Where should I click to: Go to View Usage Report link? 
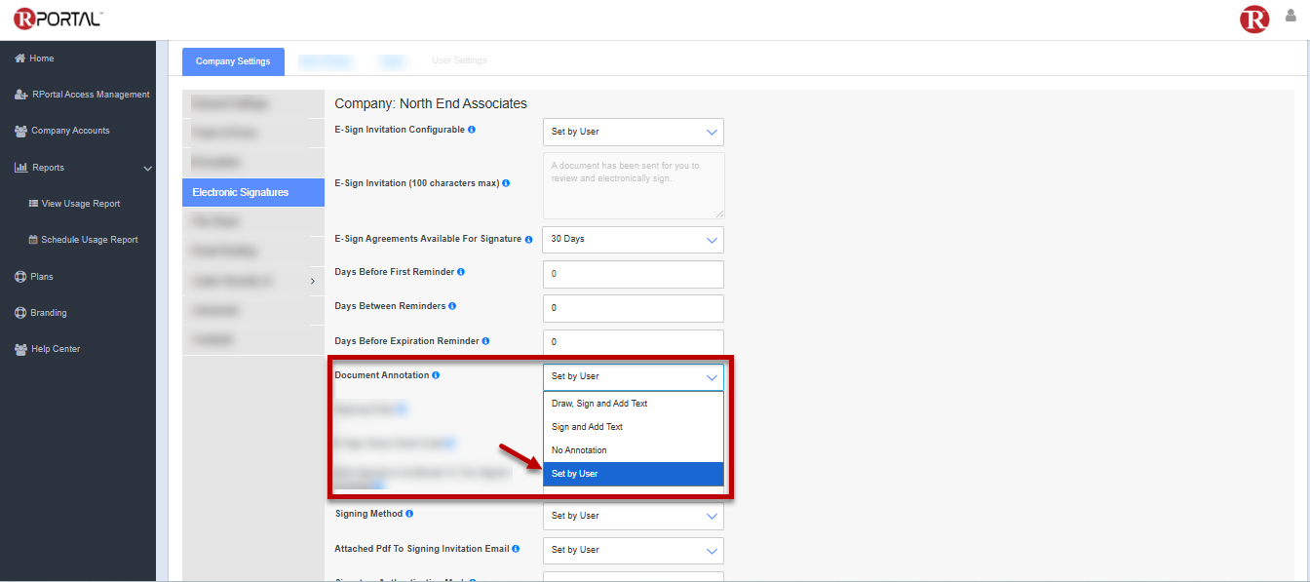pos(81,204)
